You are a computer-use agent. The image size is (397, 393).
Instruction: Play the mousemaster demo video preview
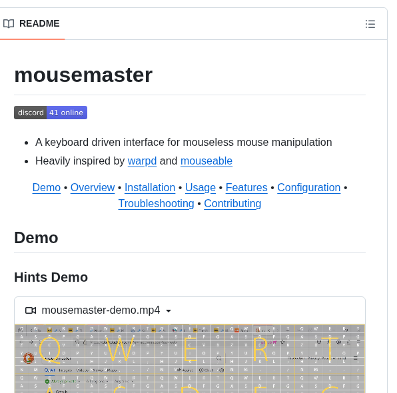coord(190,358)
